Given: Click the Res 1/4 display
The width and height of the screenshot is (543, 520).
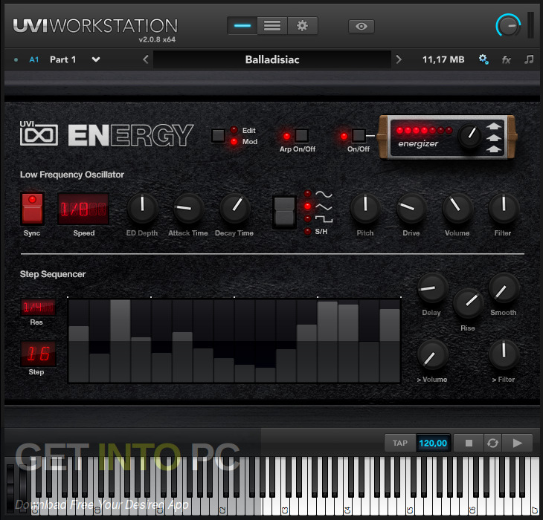Looking at the screenshot, I should coord(38,307).
